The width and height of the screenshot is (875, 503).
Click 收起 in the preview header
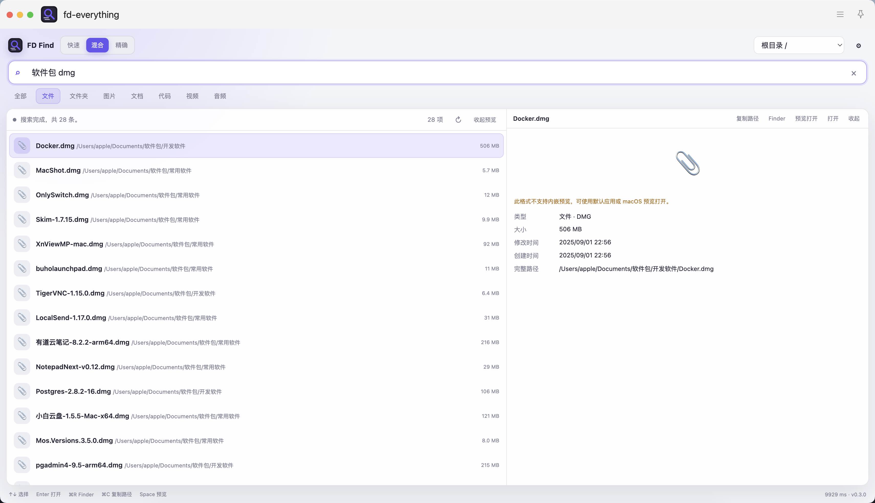(854, 118)
